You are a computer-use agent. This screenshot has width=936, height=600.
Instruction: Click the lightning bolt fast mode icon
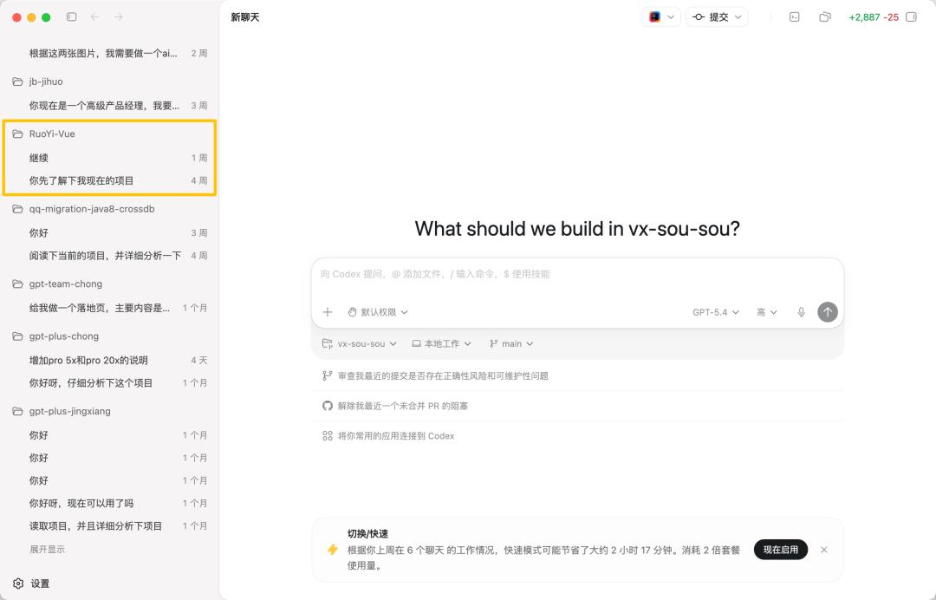[x=333, y=550]
